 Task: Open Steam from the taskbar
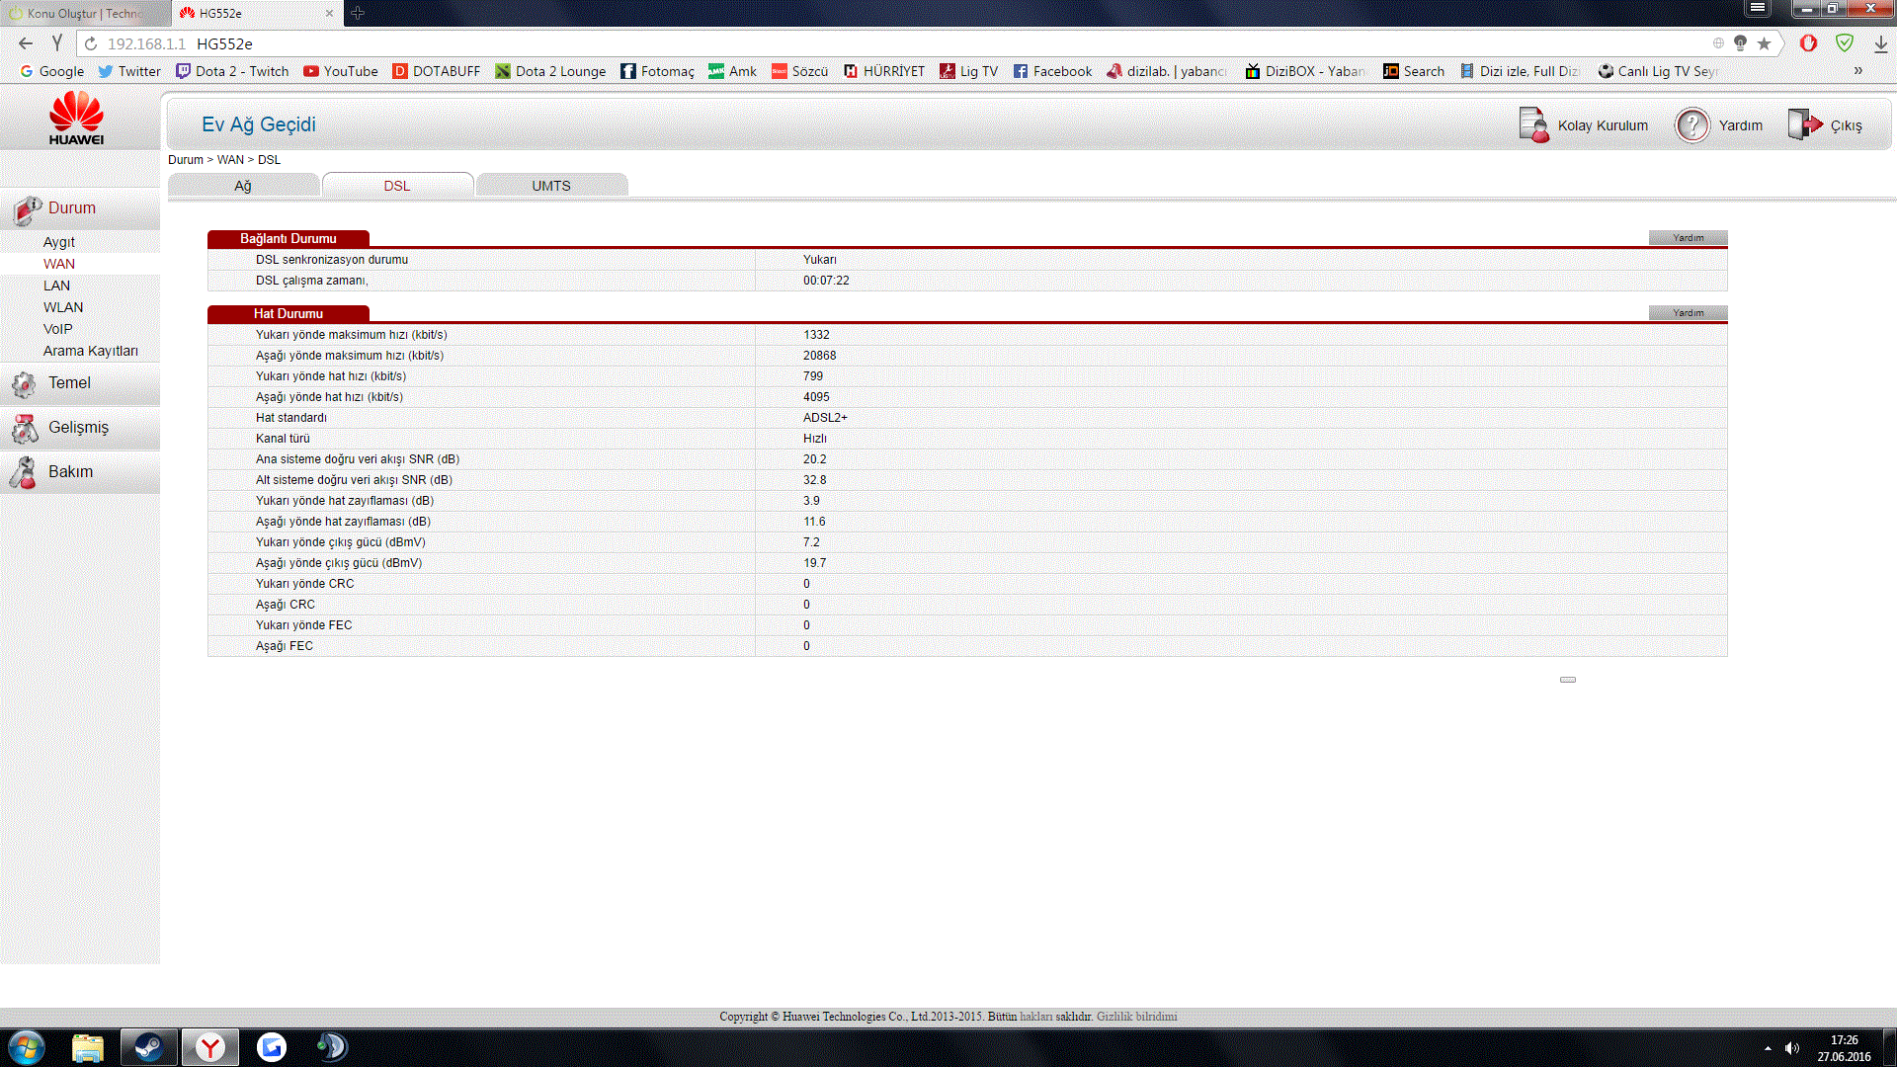tap(149, 1047)
